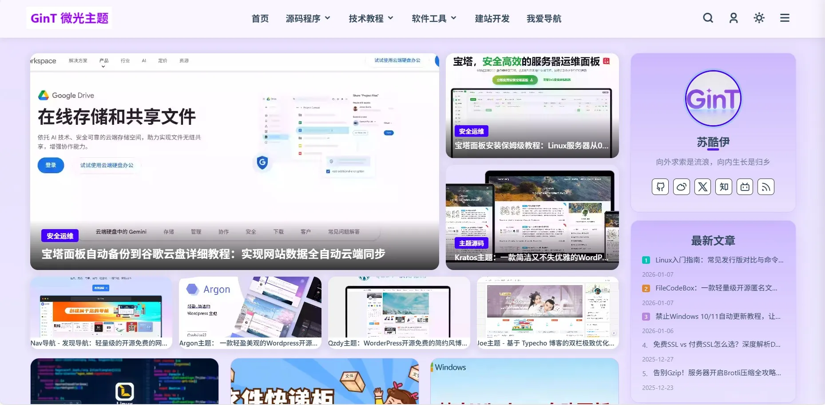Click rank badge 3 in latest articles
This screenshot has height=405, width=825.
tap(646, 317)
